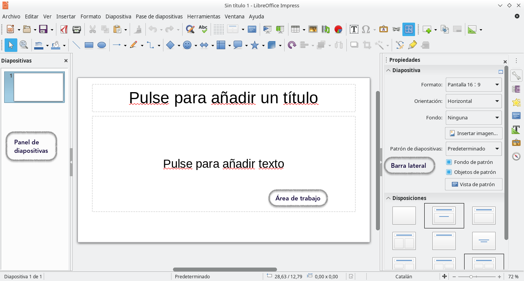Open the dropdown arrow next to Paste

[x=126, y=30]
